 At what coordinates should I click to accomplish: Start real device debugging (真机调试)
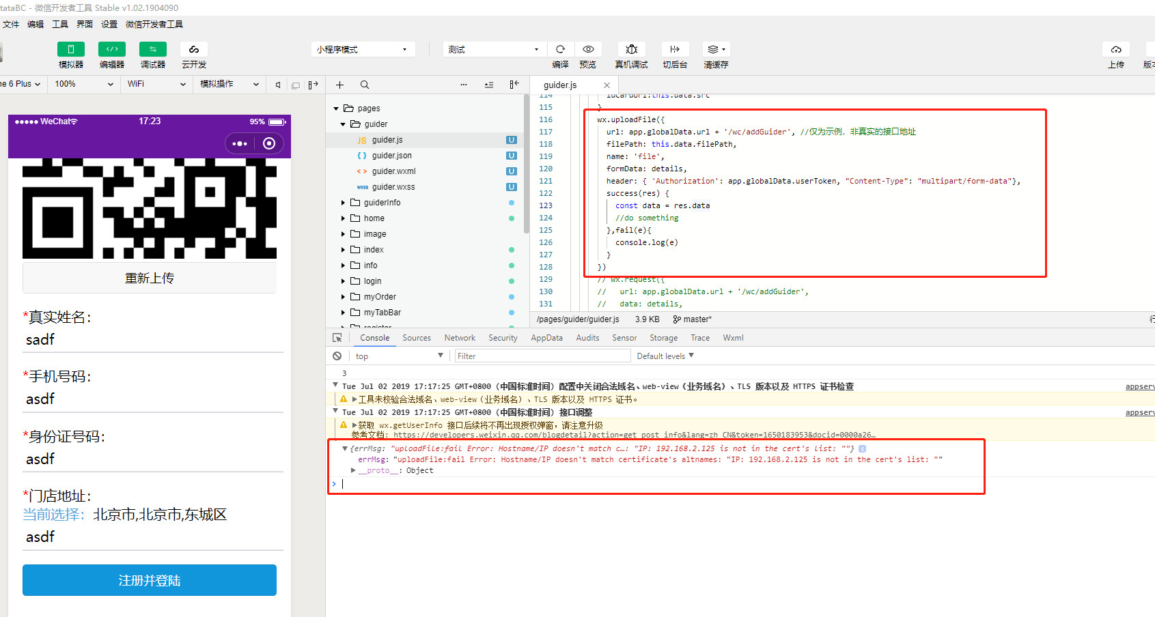632,49
